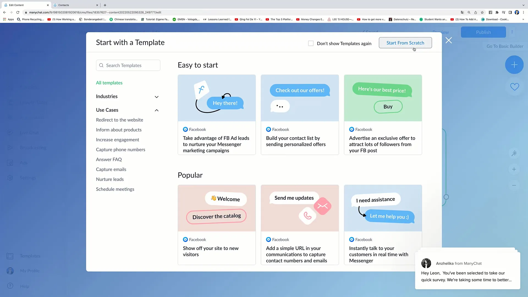
Task: Click the Start From Scratch button
Action: 405,43
